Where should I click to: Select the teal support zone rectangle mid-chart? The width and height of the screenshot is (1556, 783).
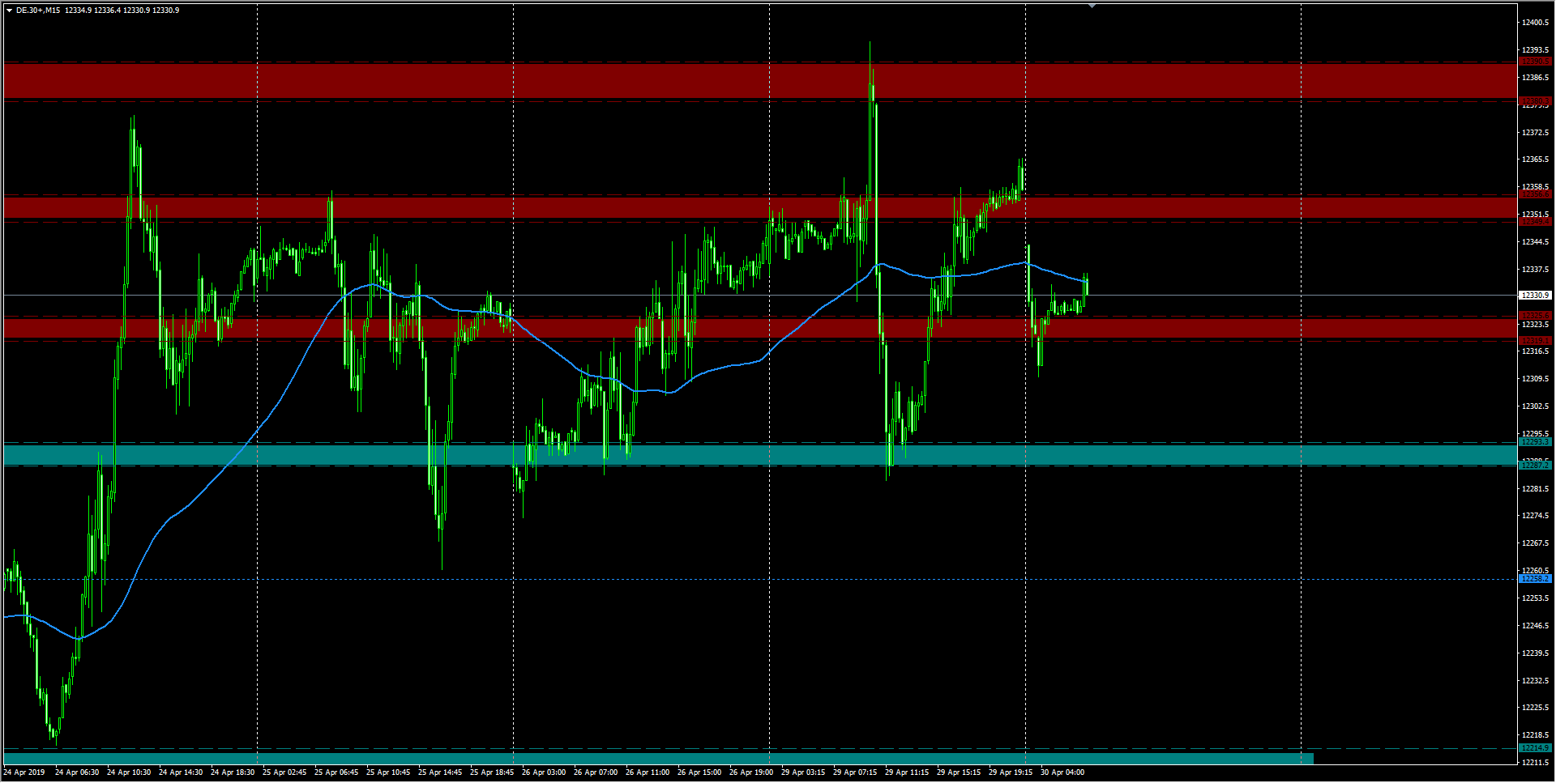324,454
